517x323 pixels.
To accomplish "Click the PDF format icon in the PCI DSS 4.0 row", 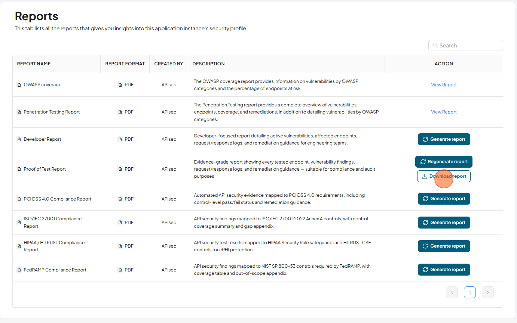I will 120,199.
